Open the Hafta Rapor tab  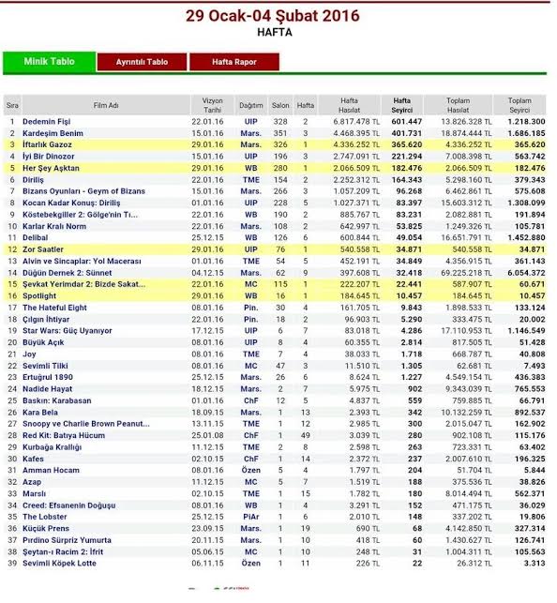click(234, 62)
